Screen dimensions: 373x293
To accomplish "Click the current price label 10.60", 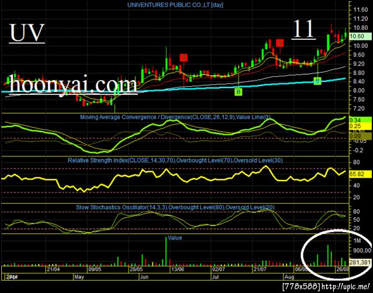I will (x=359, y=37).
